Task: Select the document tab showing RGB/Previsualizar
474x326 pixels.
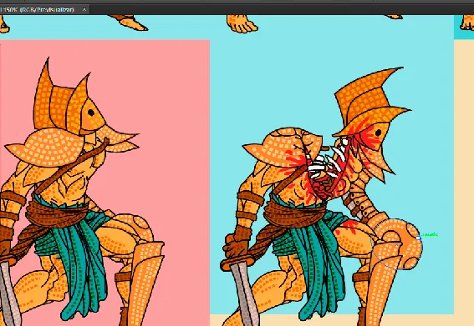Action: (44, 10)
